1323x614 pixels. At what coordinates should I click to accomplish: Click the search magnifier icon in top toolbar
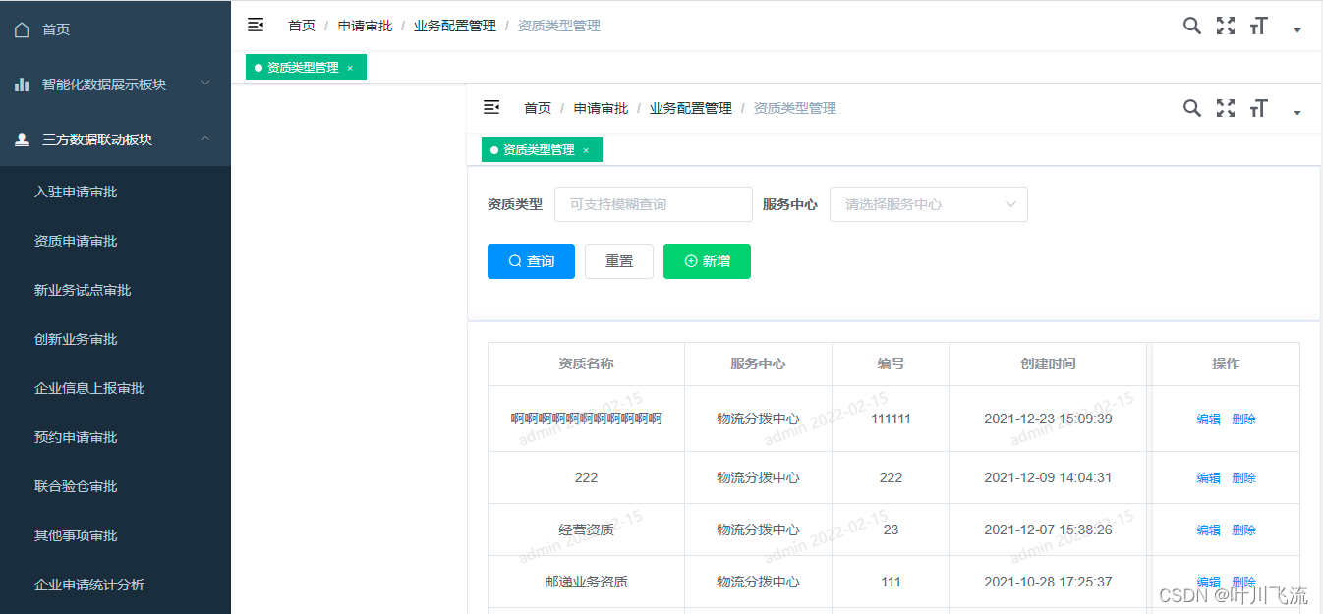pos(1191,26)
